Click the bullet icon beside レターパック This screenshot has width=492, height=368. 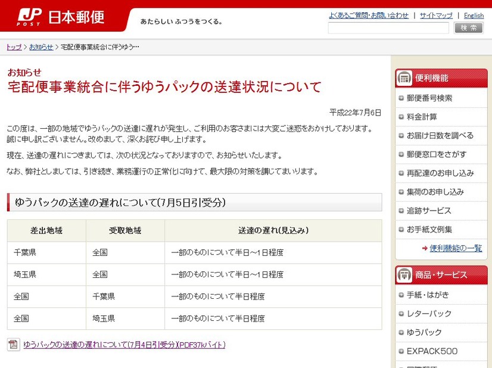[x=401, y=314]
